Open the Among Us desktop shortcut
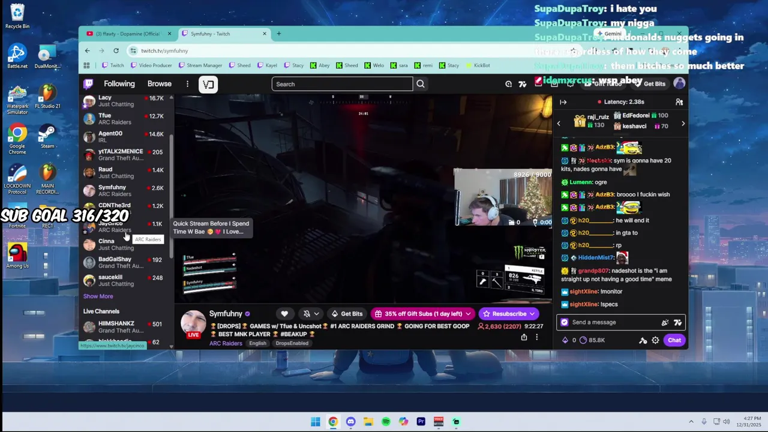The width and height of the screenshot is (768, 432). pyautogui.click(x=17, y=256)
